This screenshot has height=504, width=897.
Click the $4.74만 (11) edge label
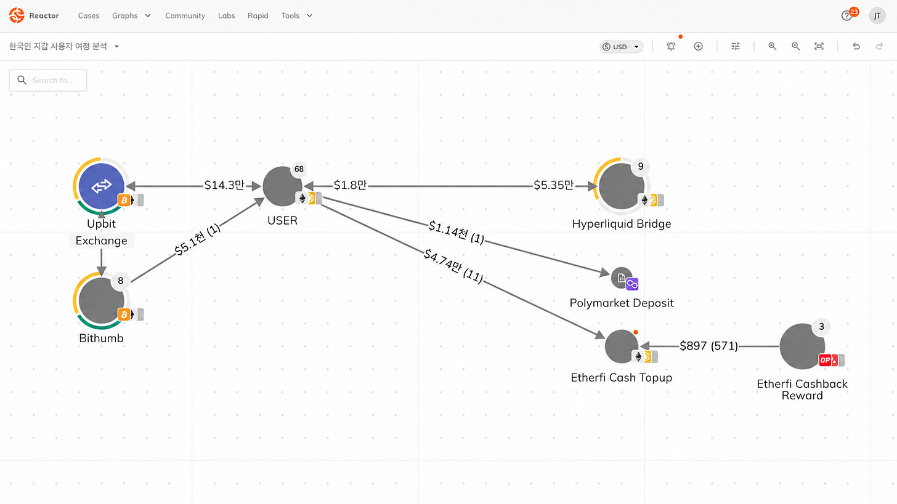pos(452,266)
